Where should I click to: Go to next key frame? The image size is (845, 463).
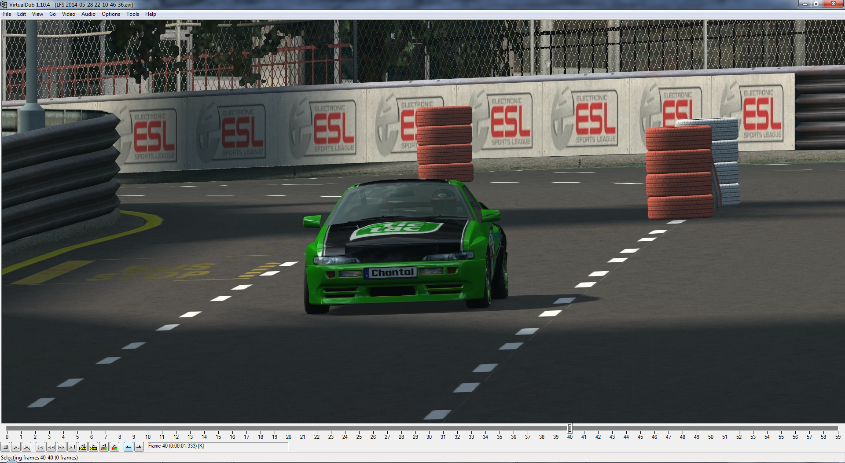point(93,447)
